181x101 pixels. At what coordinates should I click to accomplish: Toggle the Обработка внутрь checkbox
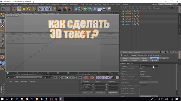tap(139, 89)
